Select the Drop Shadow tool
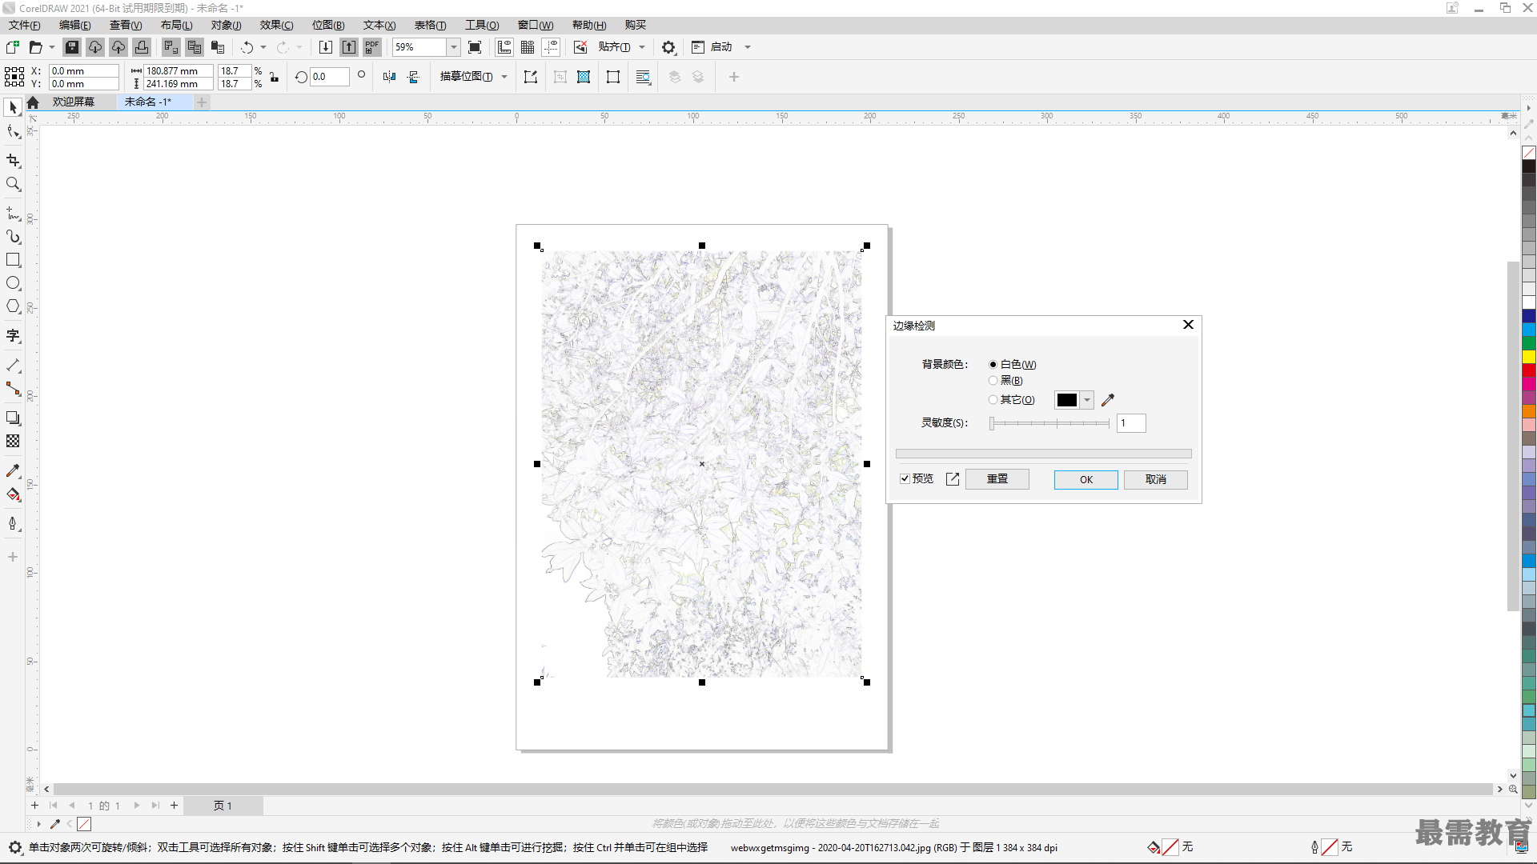 tap(13, 418)
